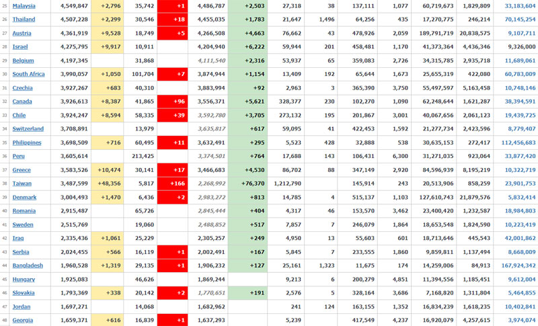Open the Greece country link
This screenshot has height=326, width=538.
coord(22,170)
